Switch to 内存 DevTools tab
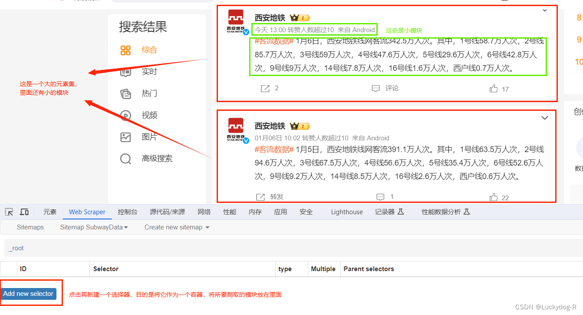Viewport: 583px width, 315px height. click(x=255, y=212)
